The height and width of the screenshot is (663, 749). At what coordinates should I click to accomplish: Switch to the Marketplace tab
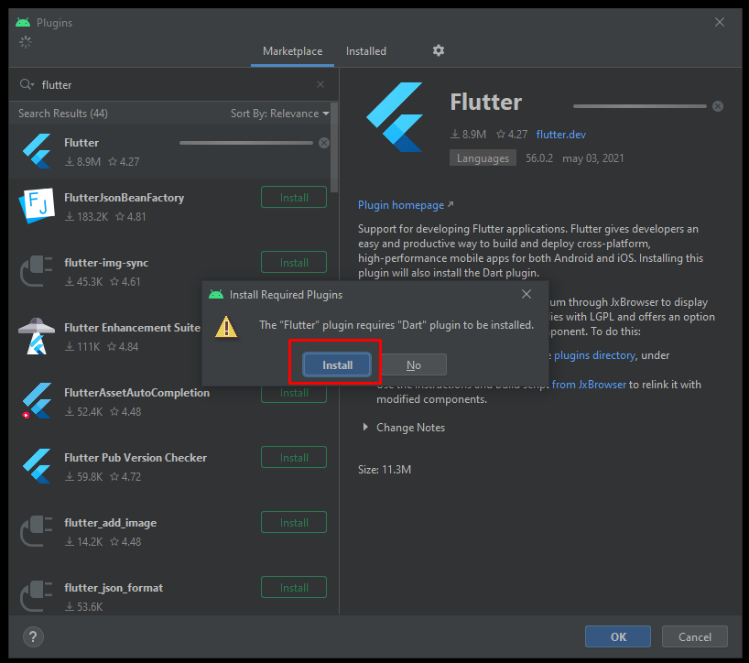click(292, 51)
